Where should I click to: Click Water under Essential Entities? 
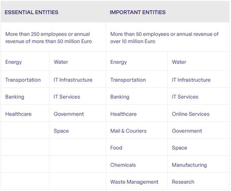61,62
